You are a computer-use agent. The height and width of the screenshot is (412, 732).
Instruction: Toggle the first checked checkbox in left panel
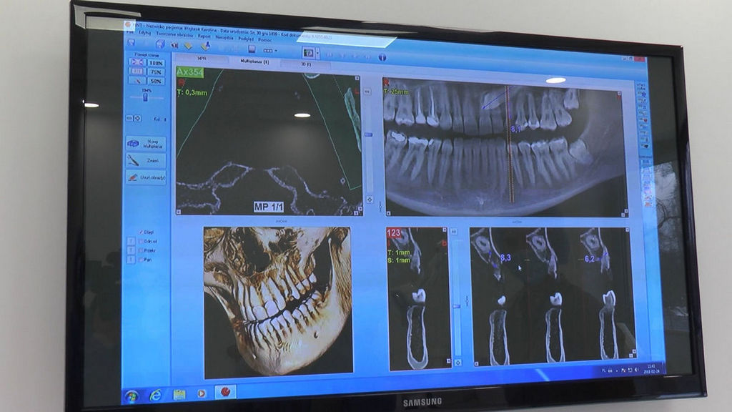coord(141,232)
